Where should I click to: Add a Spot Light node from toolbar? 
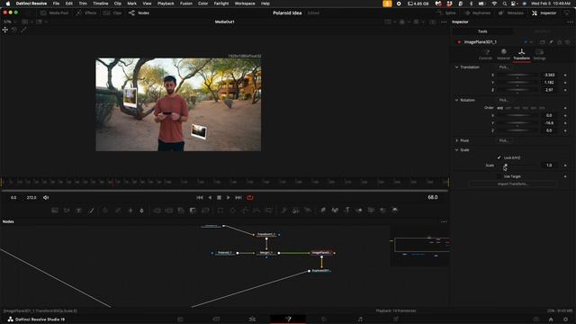[x=382, y=210]
